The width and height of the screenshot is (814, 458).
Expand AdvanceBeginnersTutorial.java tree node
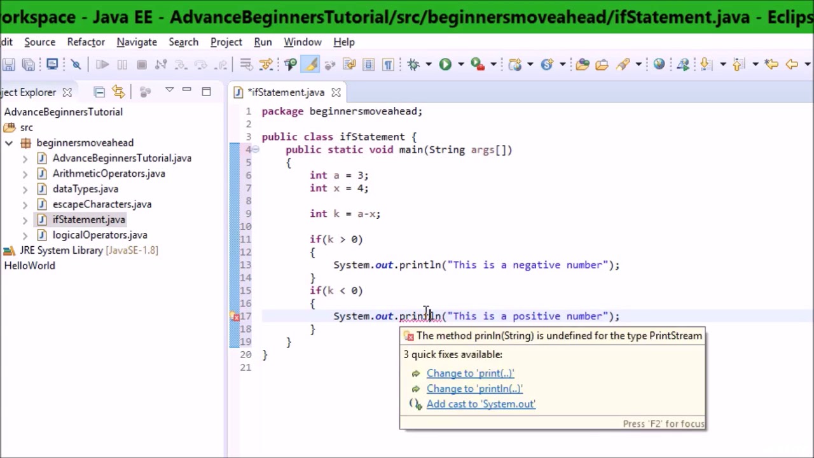click(x=25, y=158)
